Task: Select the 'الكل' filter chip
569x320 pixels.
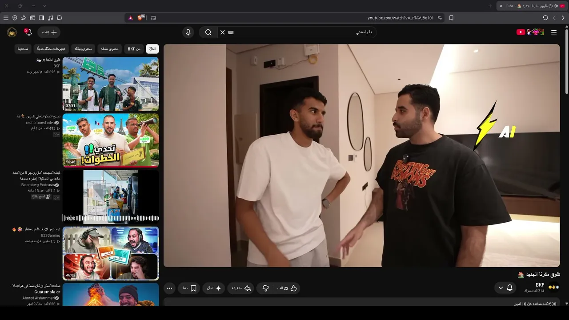Action: 152,49
